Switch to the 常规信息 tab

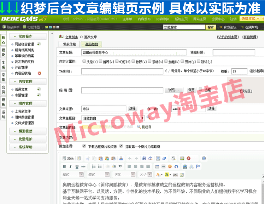point(69,44)
